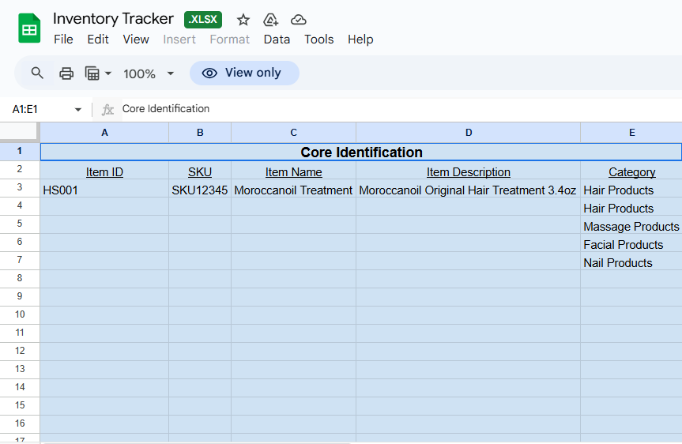682x444 pixels.
Task: Click the print icon
Action: point(66,73)
